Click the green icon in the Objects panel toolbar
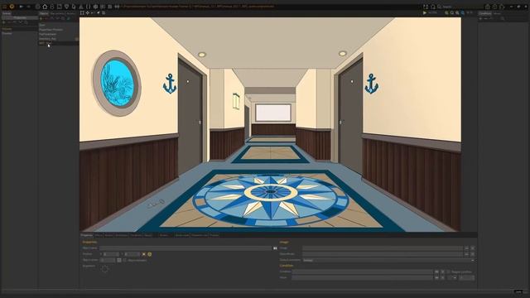The height and width of the screenshot is (298, 530). tap(68, 18)
